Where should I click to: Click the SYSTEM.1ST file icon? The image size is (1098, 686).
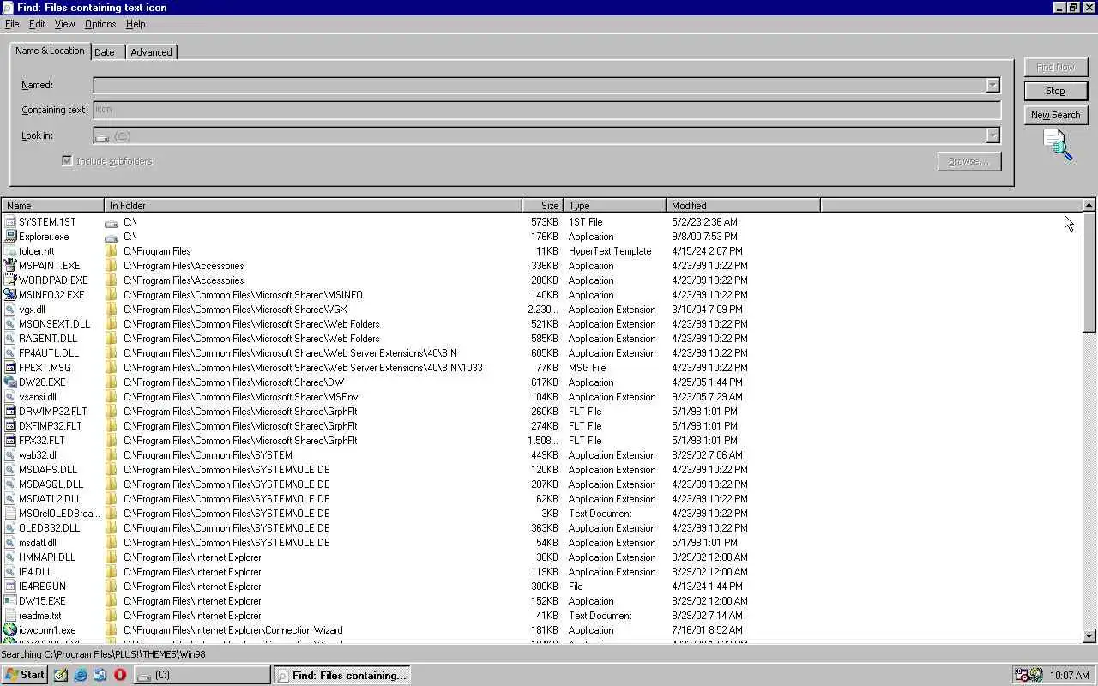tap(10, 222)
